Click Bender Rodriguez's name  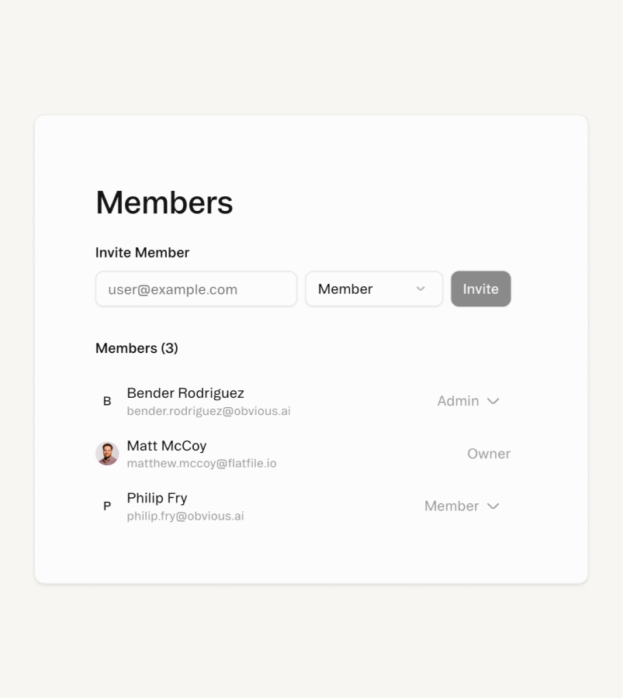(x=185, y=392)
